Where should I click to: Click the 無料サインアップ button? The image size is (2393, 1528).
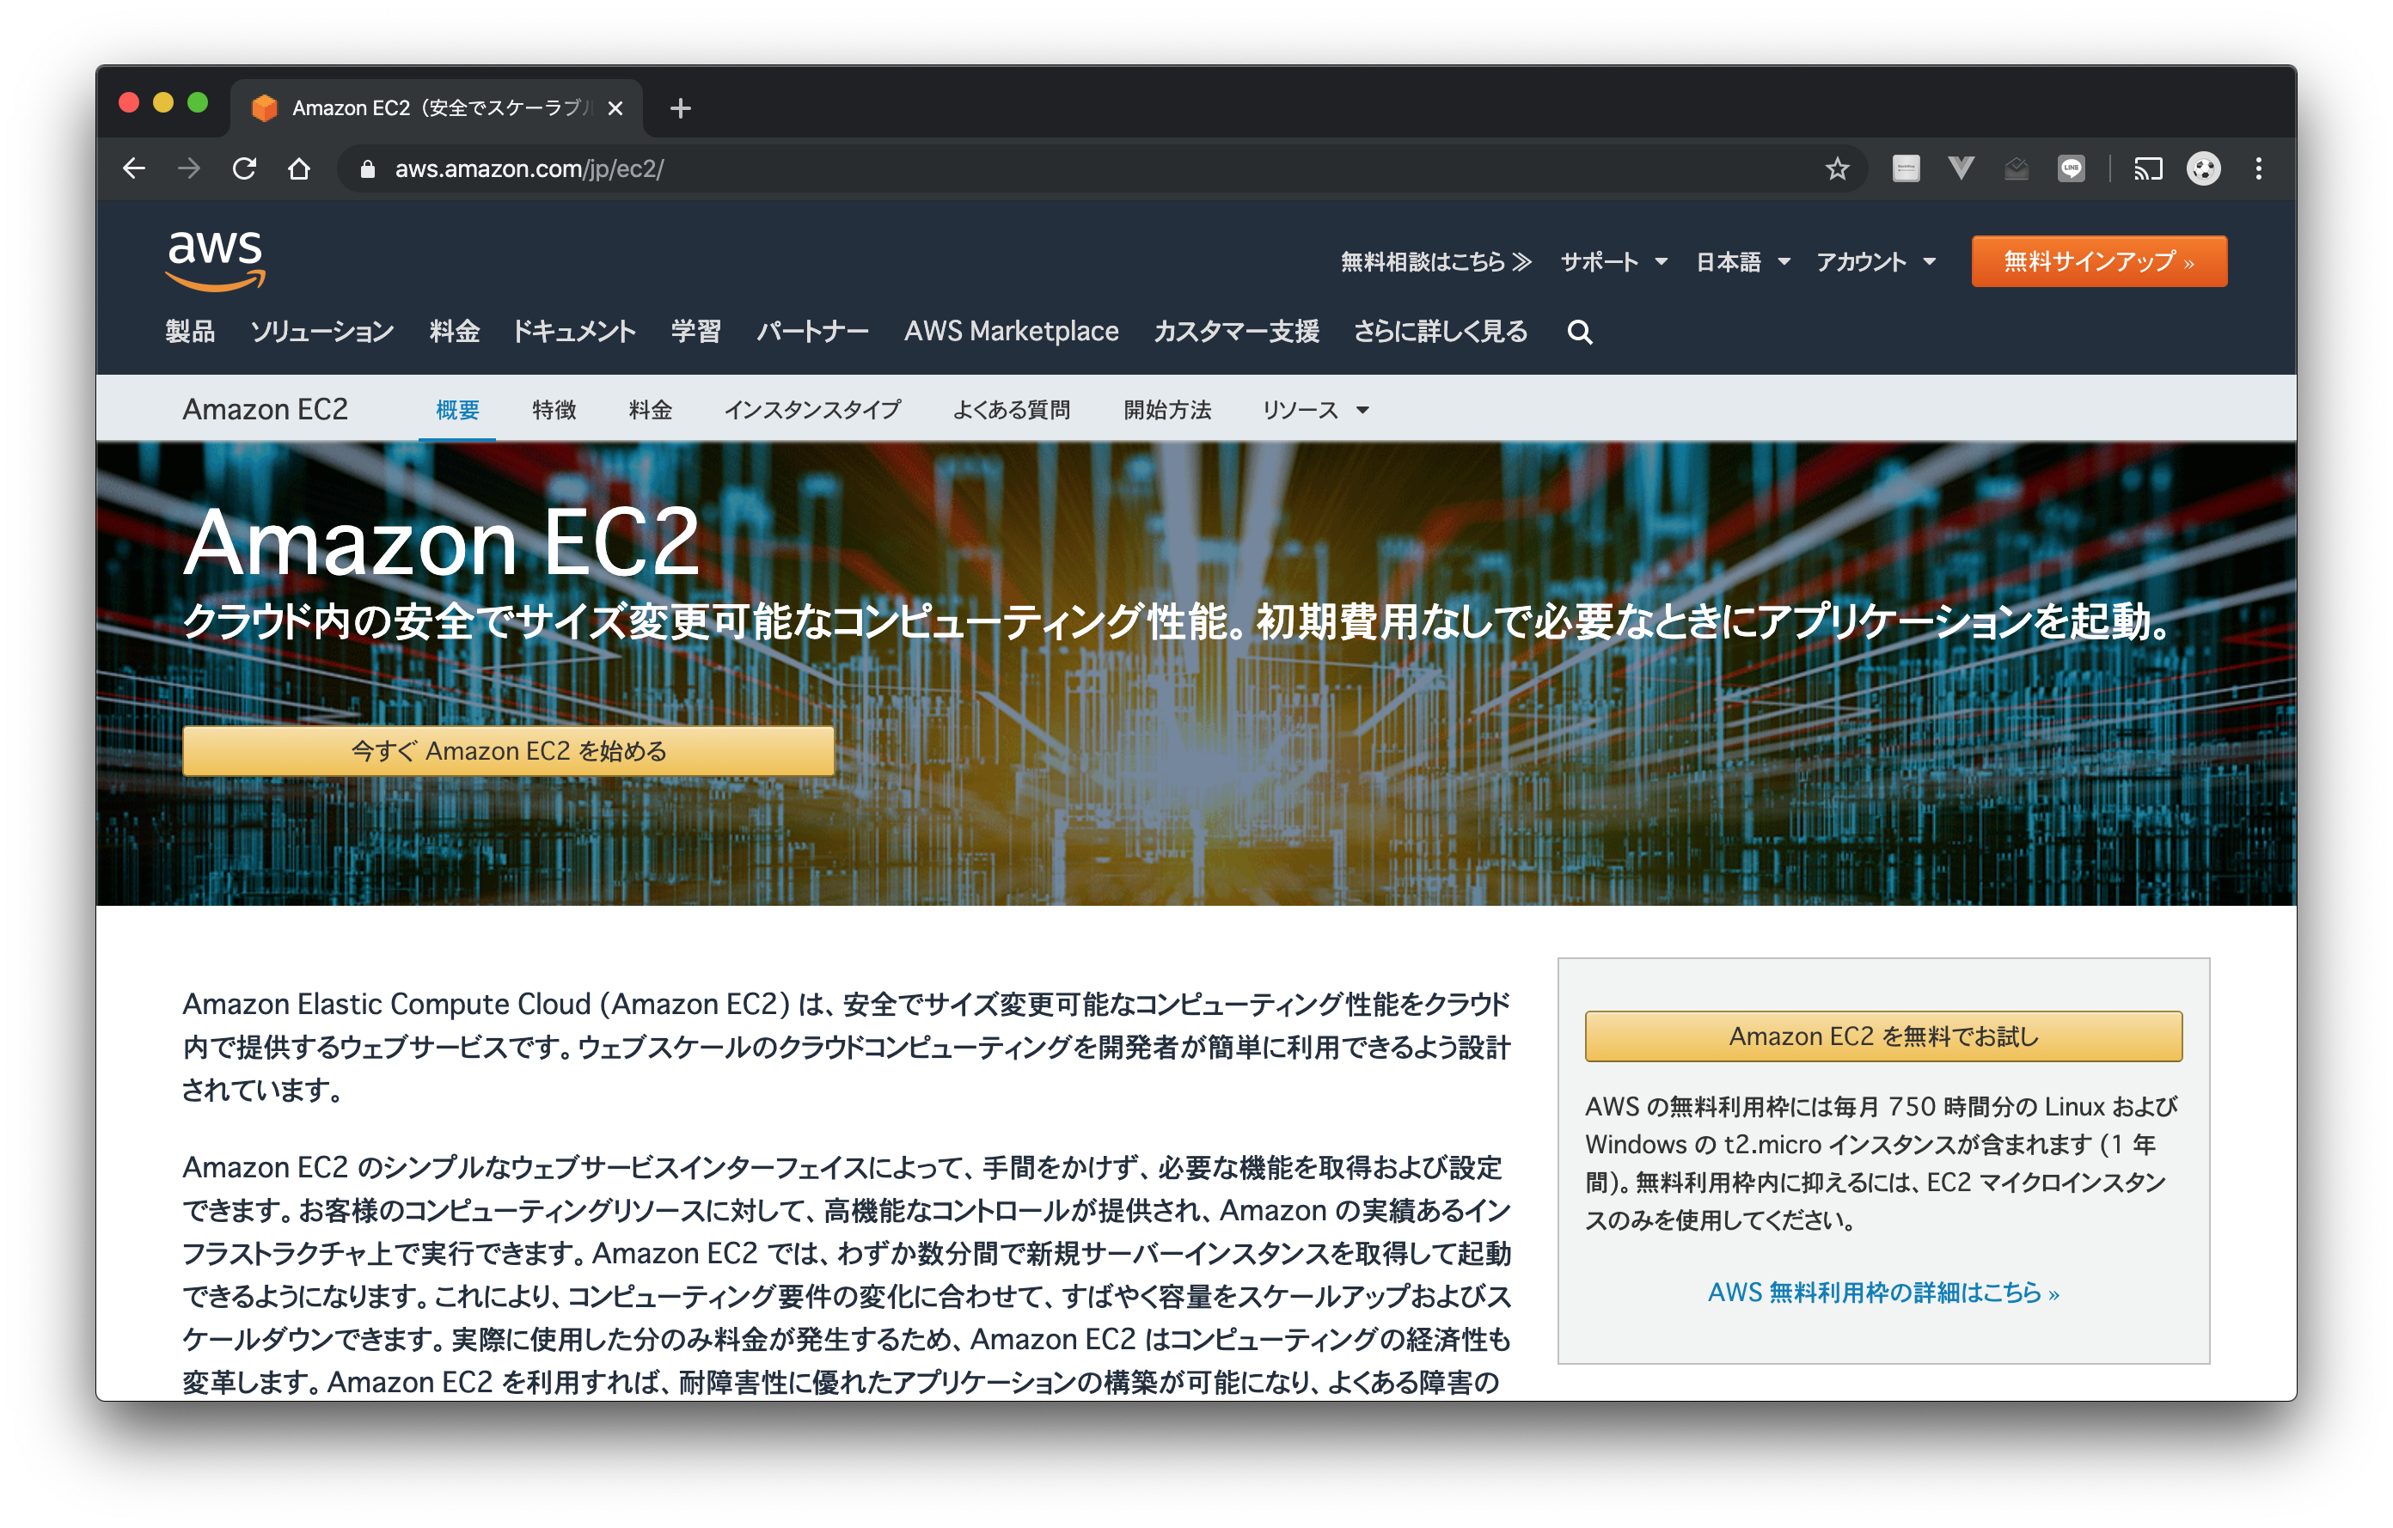[2099, 261]
